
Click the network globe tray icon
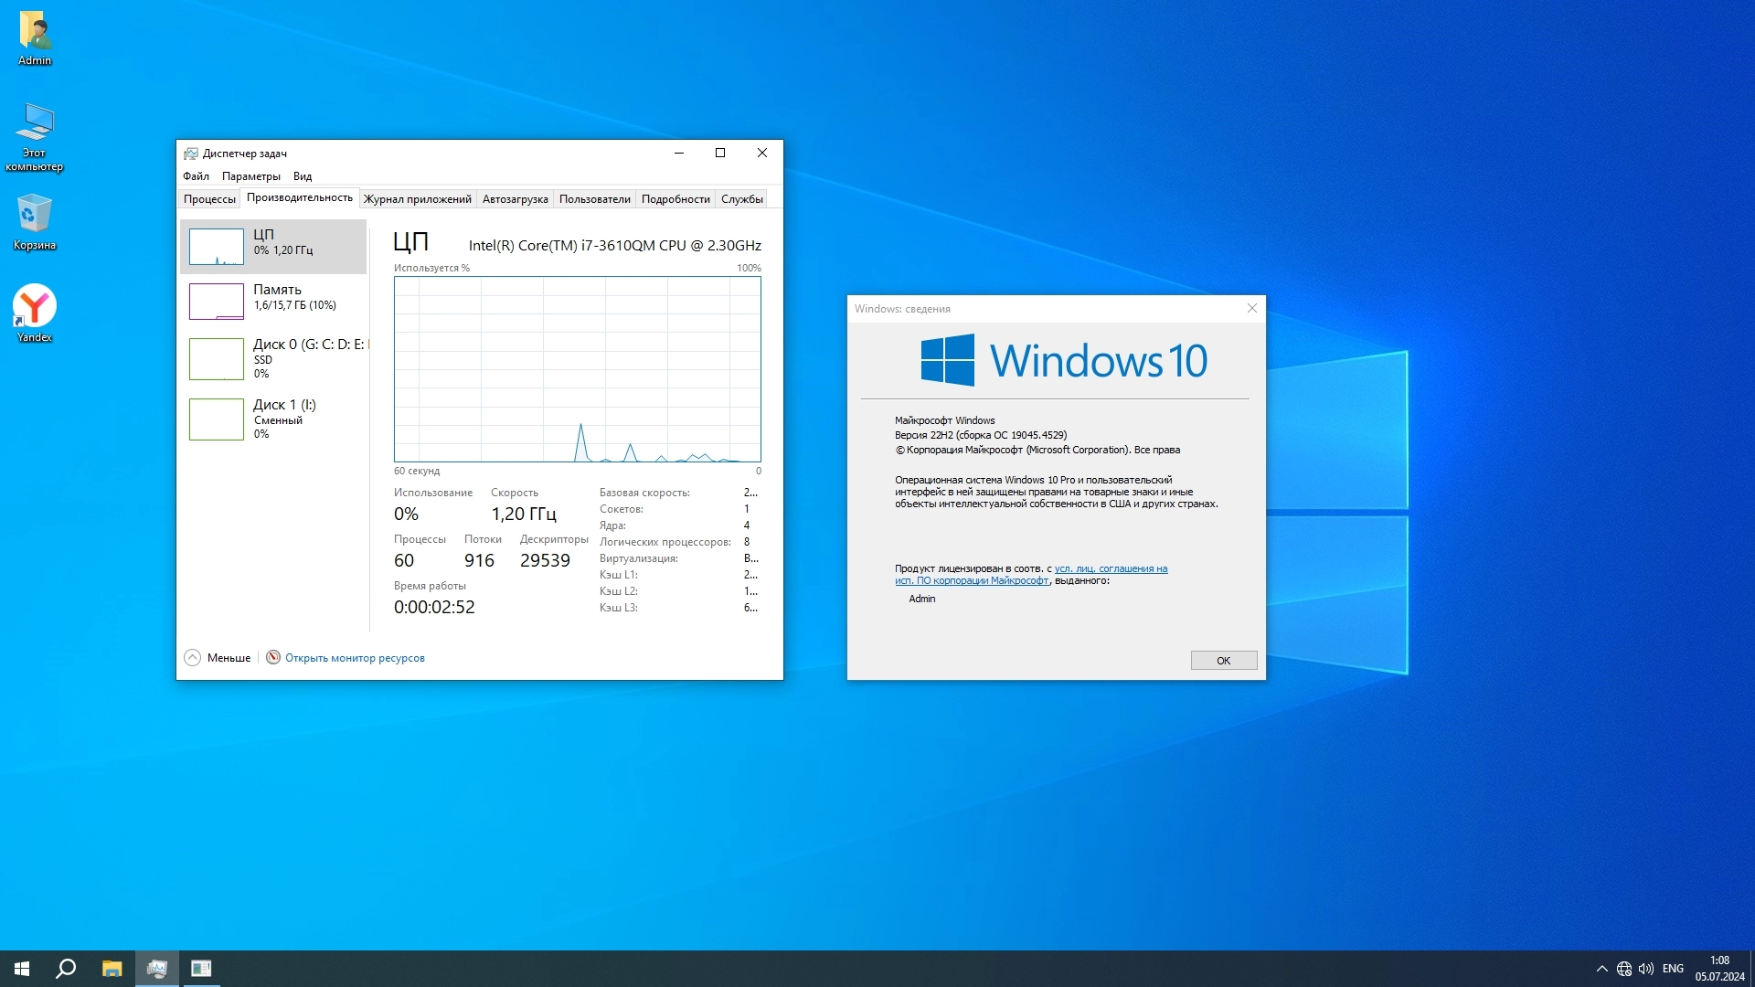pos(1624,969)
